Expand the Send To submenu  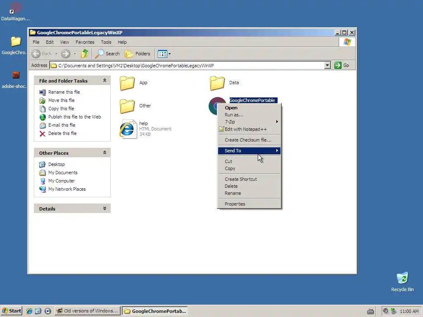(249, 151)
